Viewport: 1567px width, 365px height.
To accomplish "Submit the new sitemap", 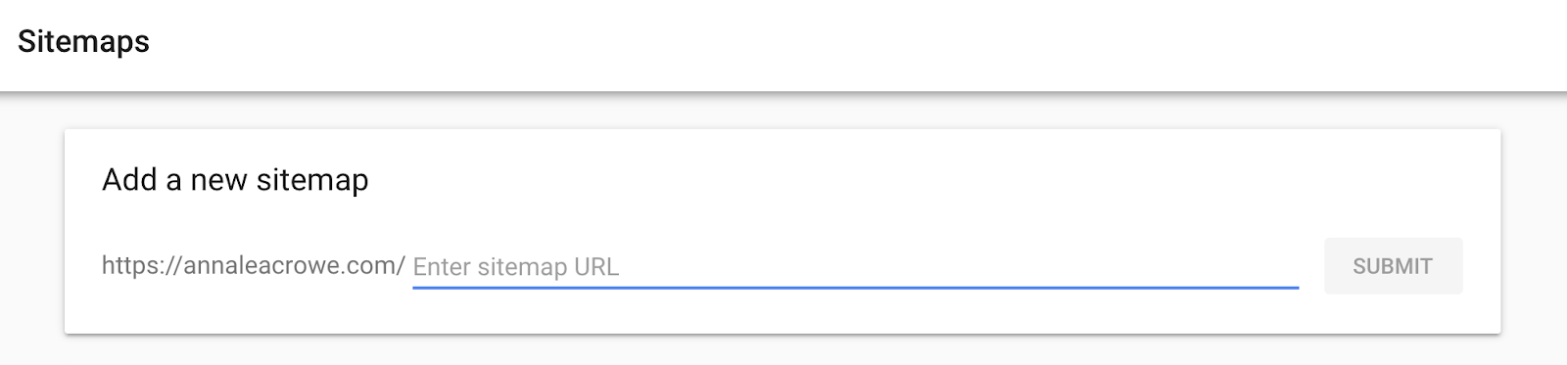I will pos(1393,266).
